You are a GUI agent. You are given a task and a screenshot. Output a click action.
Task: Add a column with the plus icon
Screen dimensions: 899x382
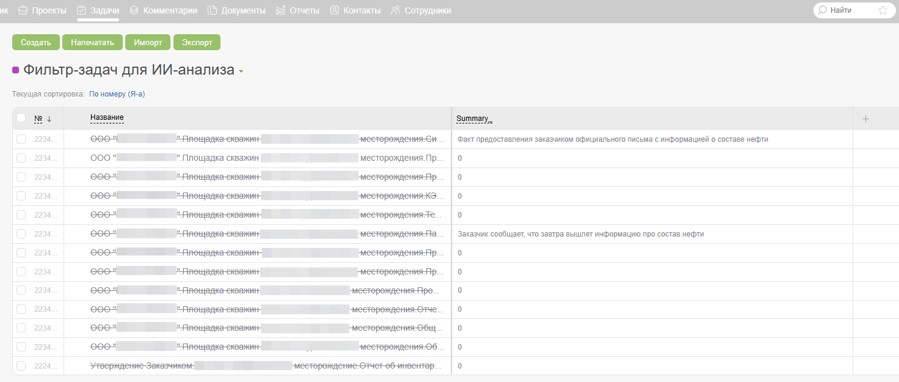(x=865, y=119)
